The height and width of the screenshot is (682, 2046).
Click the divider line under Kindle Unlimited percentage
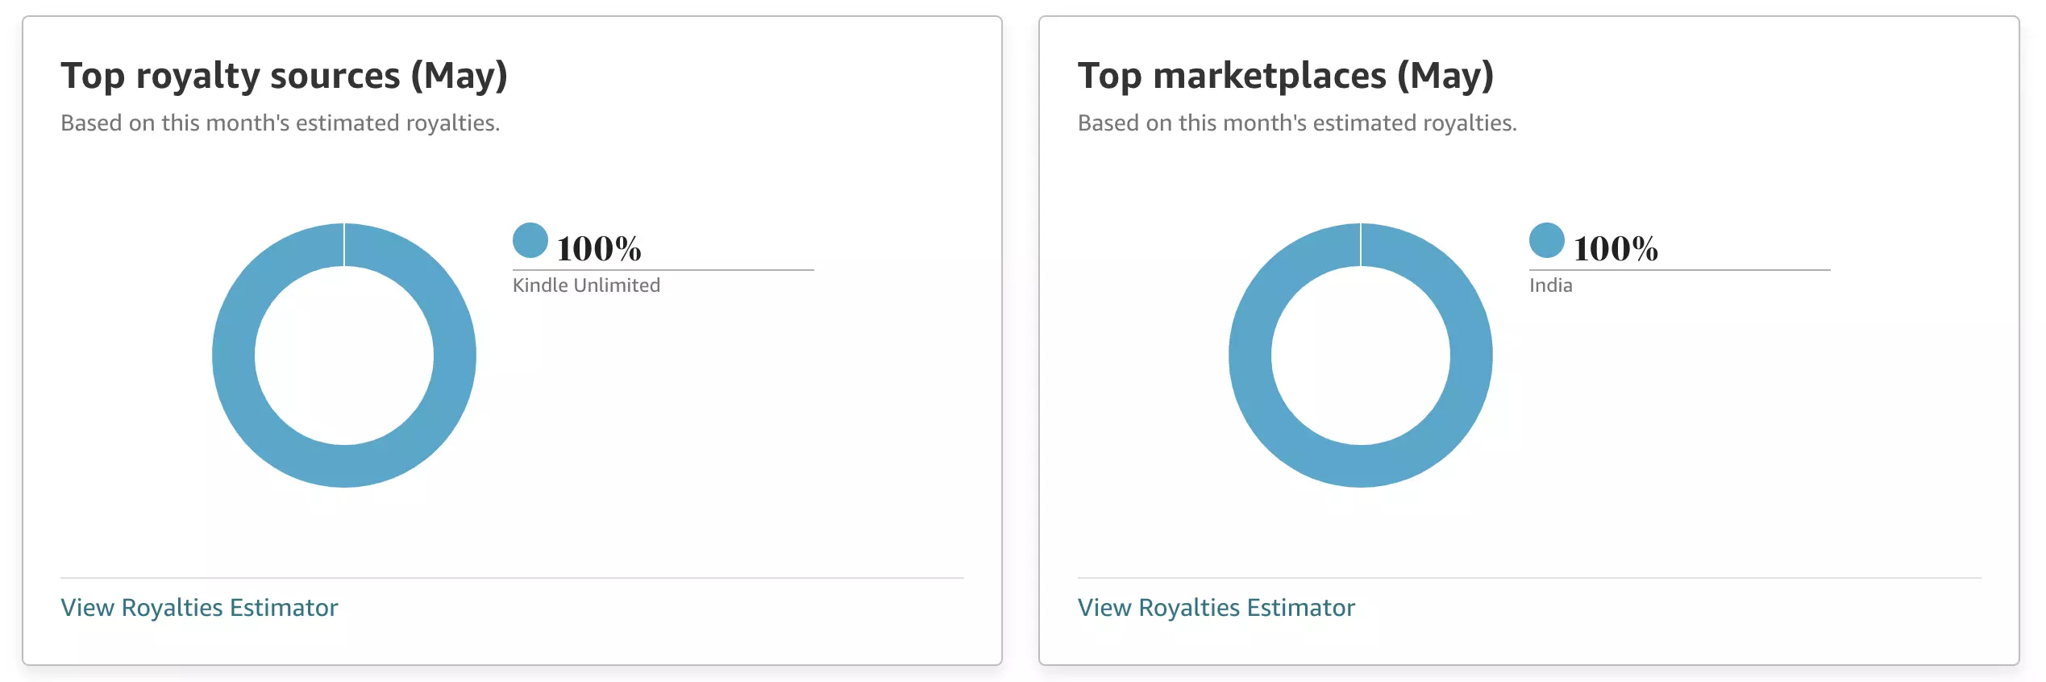tap(663, 270)
